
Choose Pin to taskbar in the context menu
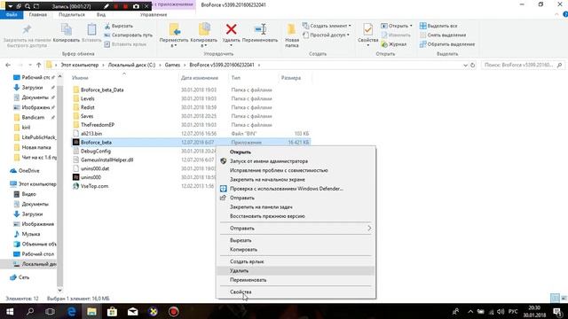tap(296, 207)
